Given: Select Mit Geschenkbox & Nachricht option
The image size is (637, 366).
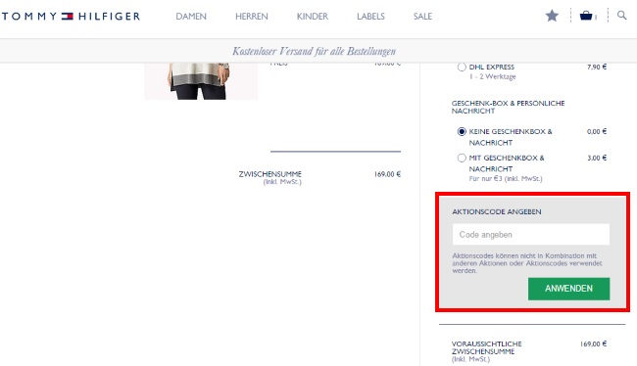Looking at the screenshot, I should click(462, 158).
